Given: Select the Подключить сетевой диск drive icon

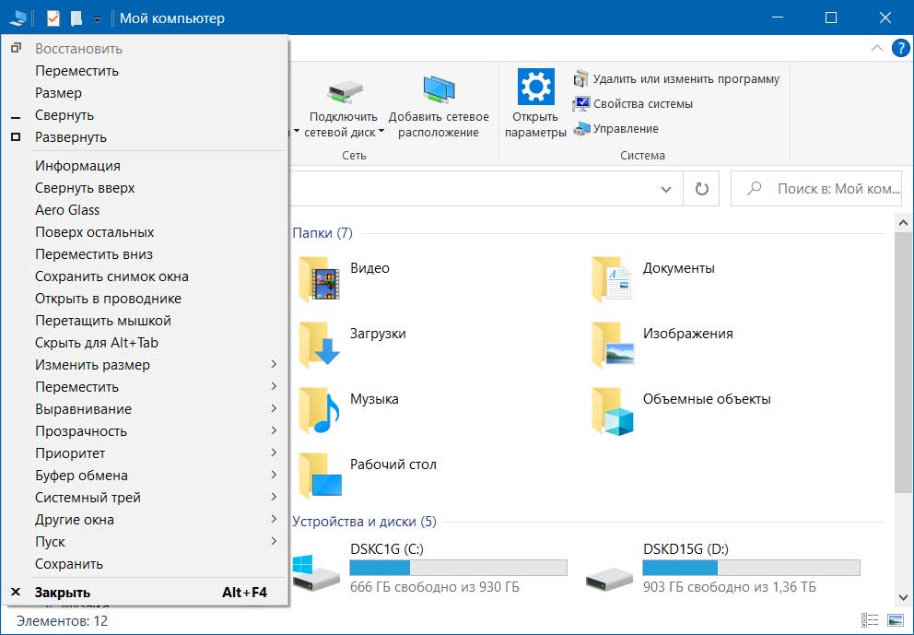Looking at the screenshot, I should click(346, 91).
